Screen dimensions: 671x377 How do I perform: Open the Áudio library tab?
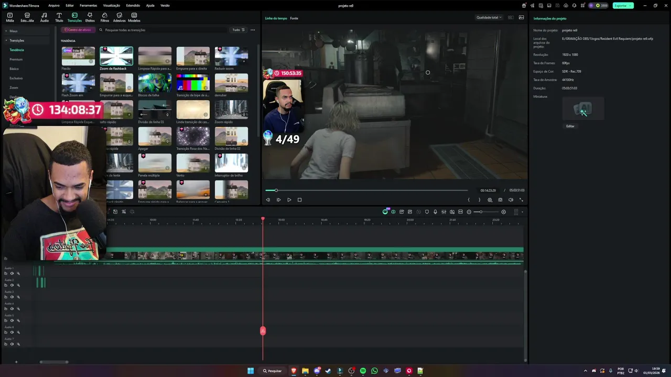point(44,17)
